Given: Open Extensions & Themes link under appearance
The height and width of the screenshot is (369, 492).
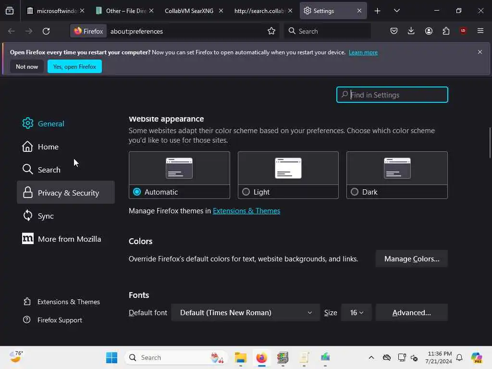Looking at the screenshot, I should (x=246, y=211).
